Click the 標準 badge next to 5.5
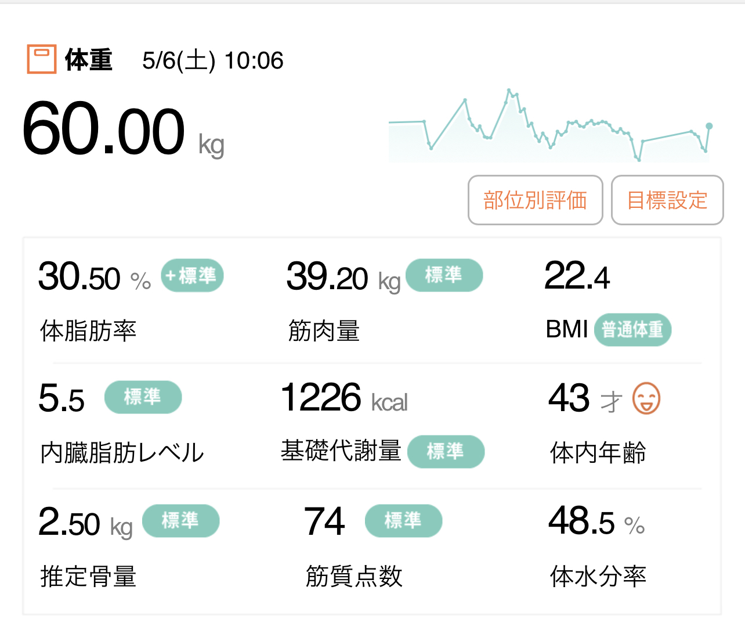745x637 pixels. pyautogui.click(x=143, y=397)
